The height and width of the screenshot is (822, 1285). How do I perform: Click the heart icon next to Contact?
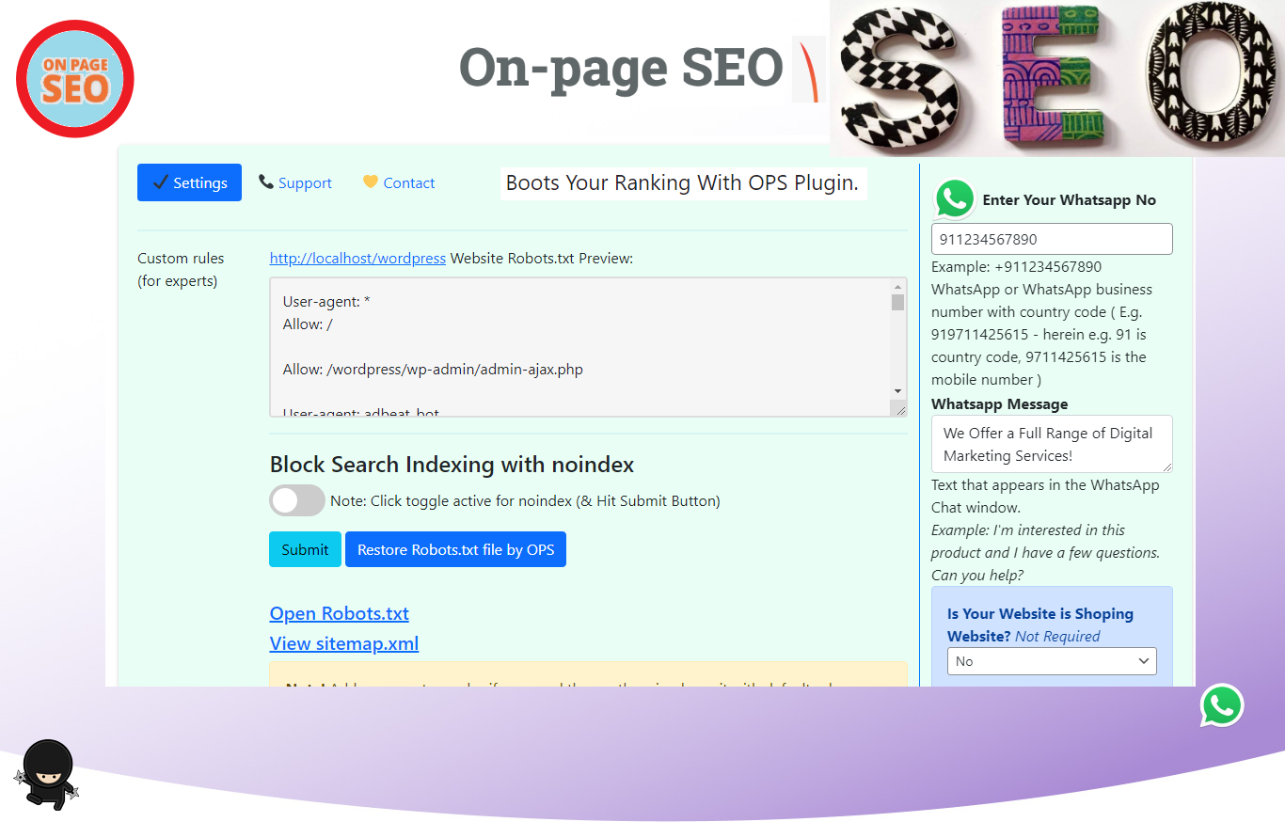coord(371,182)
